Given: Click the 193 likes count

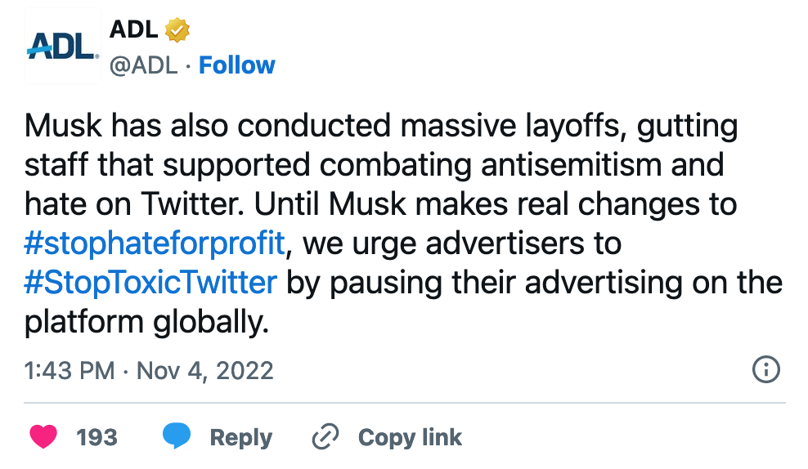Looking at the screenshot, I should click(97, 437).
